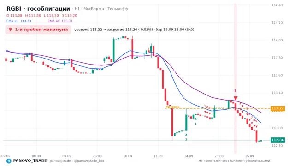295x166 pixels.
Task: Click the orange 113.22 level price tag
Action: 277,108
